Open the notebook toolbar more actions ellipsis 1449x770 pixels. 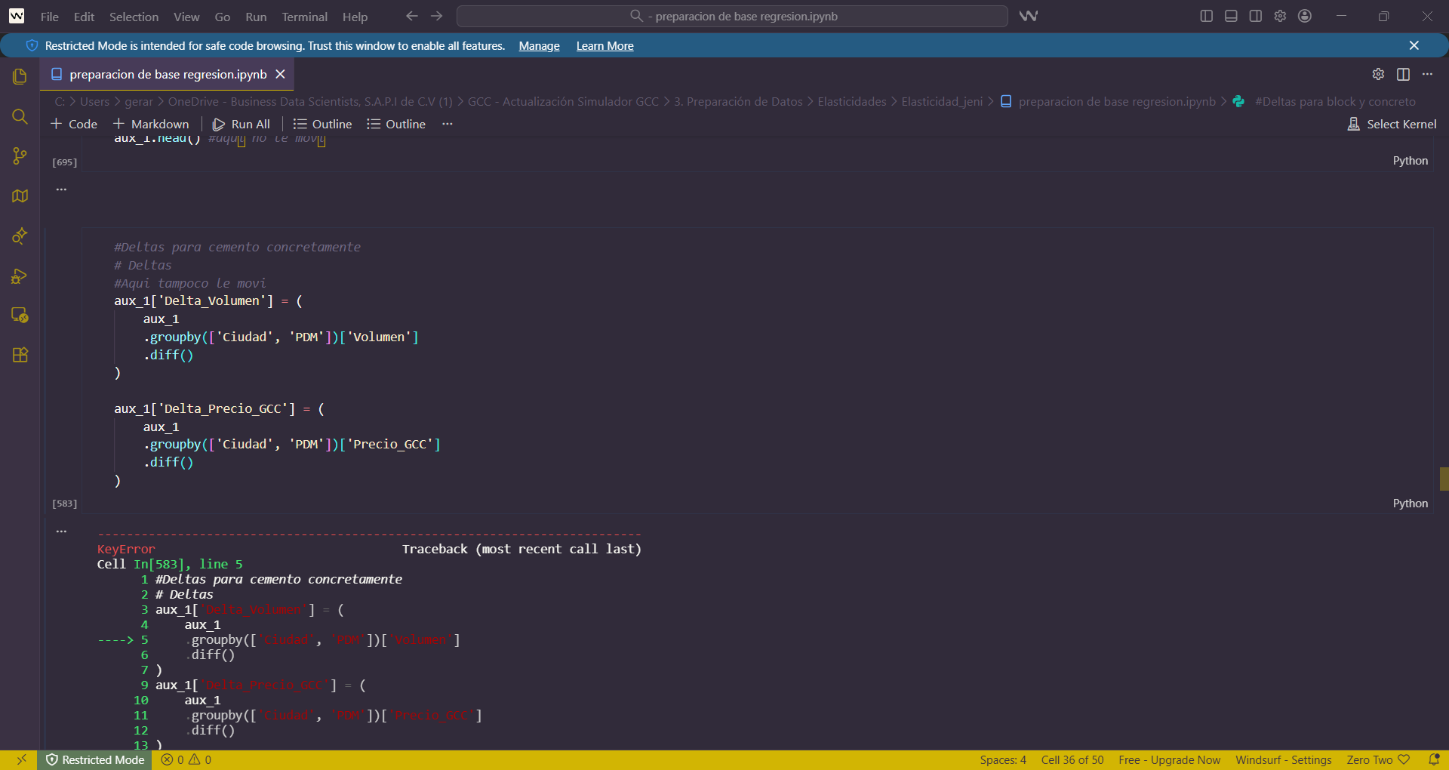[448, 124]
